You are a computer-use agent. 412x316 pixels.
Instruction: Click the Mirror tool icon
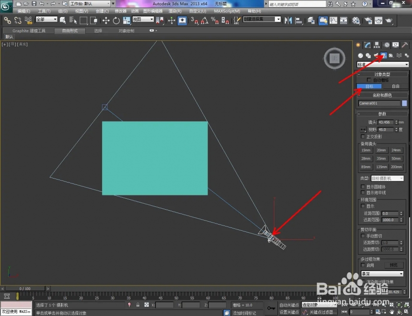tap(288, 20)
